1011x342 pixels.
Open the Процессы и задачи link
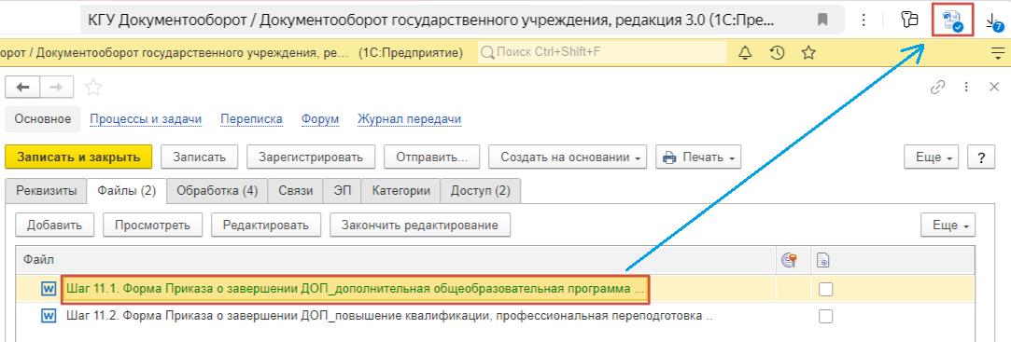coord(146,119)
